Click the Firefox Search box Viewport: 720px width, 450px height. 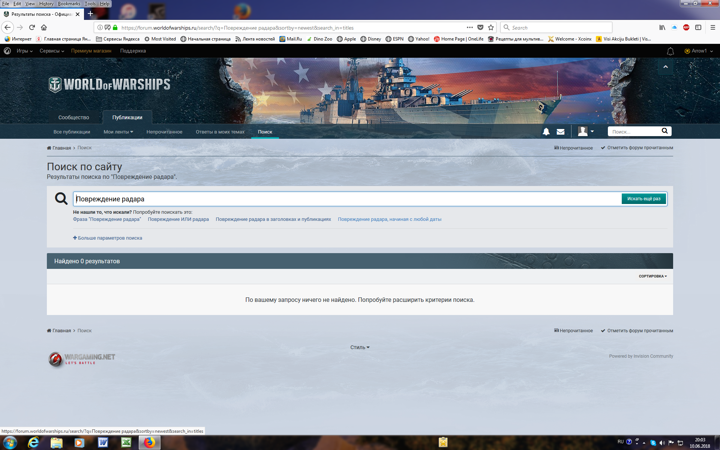click(556, 27)
